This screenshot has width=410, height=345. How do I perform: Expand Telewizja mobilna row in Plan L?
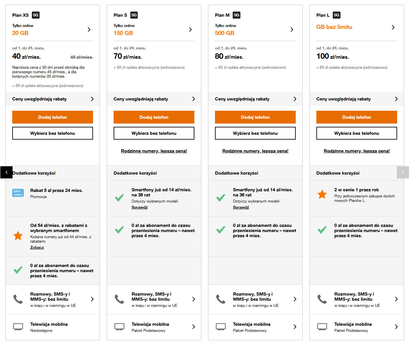[x=396, y=327]
